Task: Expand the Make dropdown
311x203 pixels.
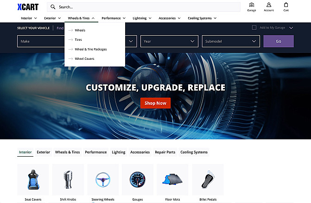Action: click(x=40, y=41)
